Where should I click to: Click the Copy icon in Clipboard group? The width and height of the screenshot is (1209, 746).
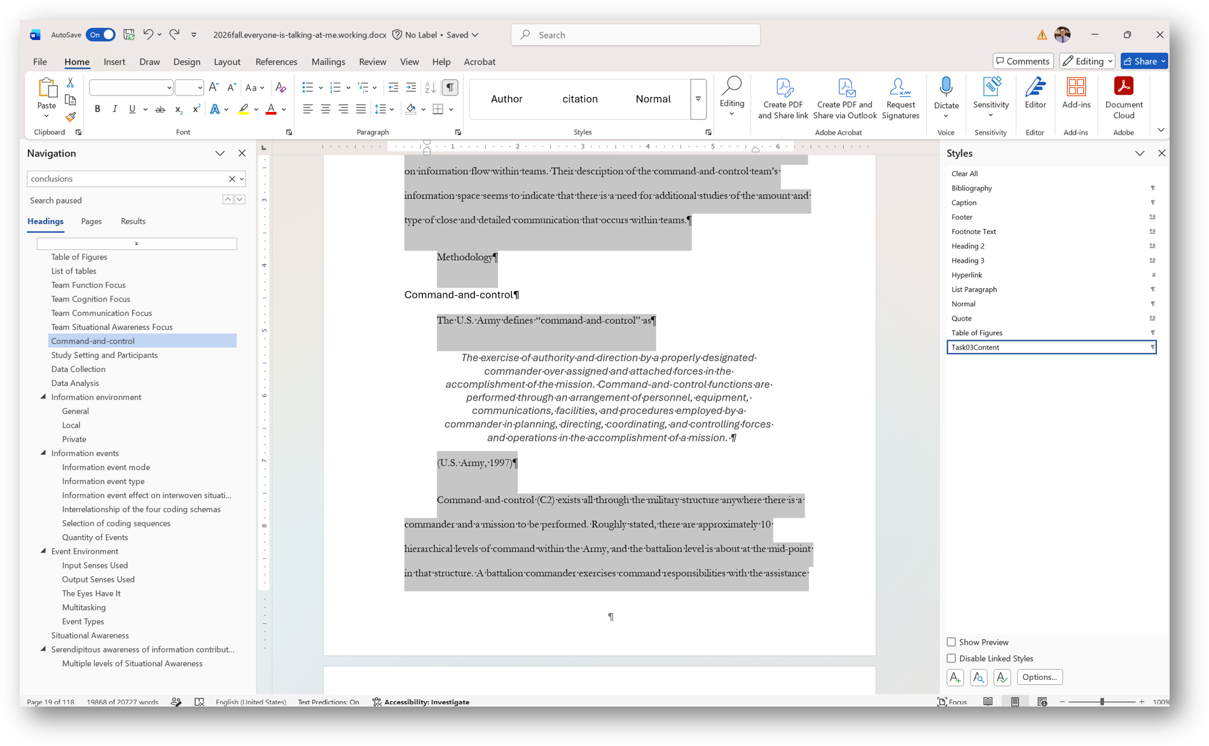click(x=71, y=100)
